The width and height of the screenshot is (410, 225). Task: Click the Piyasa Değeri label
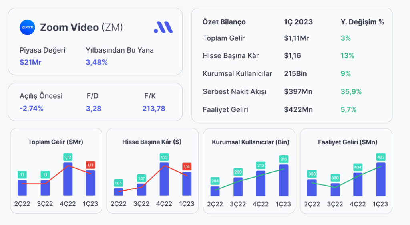click(42, 50)
